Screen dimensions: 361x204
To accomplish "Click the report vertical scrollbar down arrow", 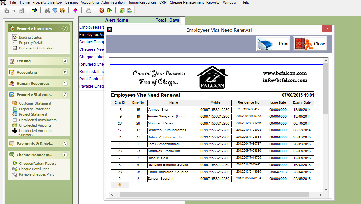I will pos(326,190).
